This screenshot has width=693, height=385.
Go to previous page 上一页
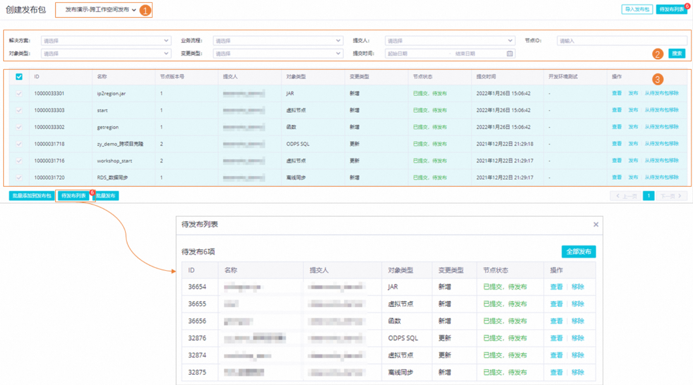click(626, 196)
